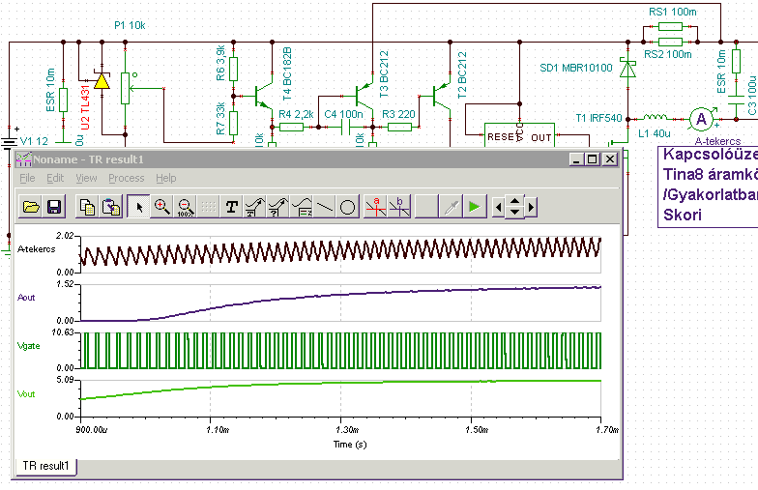Select the draw circle tool
The height and width of the screenshot is (490, 758).
pos(347,206)
